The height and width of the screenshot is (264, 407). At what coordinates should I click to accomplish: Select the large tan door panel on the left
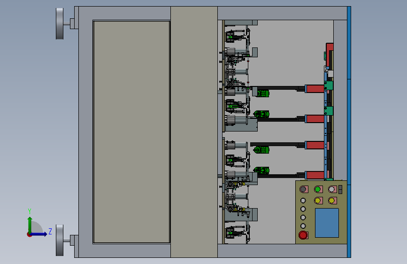click(x=131, y=132)
